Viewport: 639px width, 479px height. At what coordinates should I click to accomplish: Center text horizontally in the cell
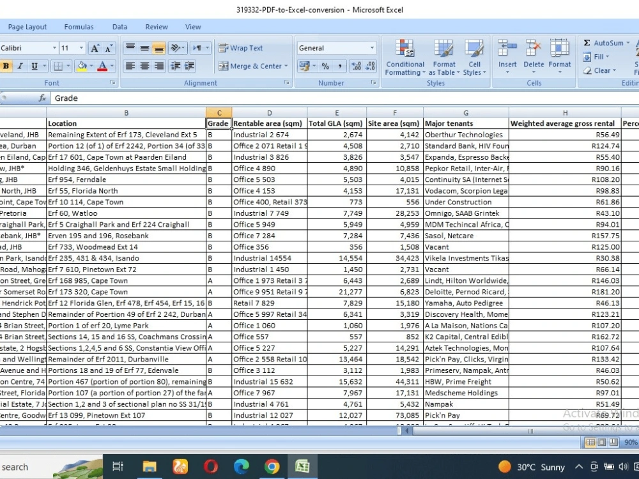click(x=144, y=66)
